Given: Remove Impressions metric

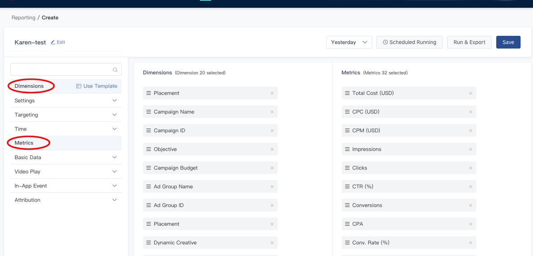Looking at the screenshot, I should (471, 149).
